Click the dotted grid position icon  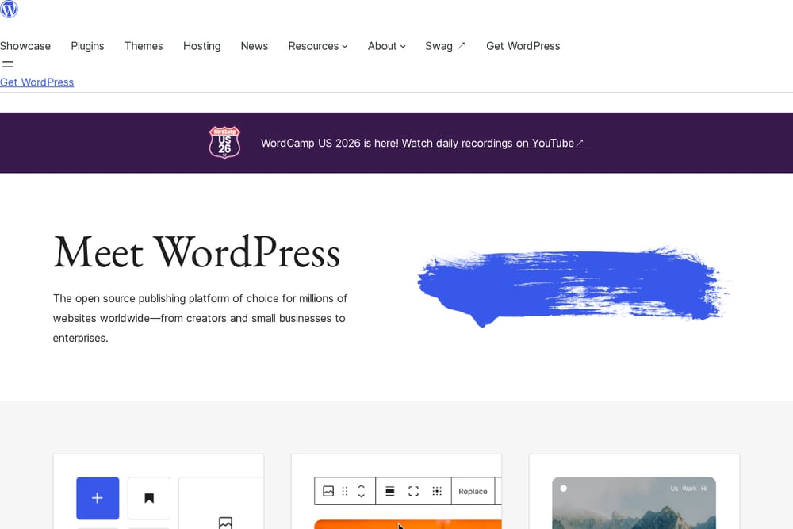click(437, 491)
